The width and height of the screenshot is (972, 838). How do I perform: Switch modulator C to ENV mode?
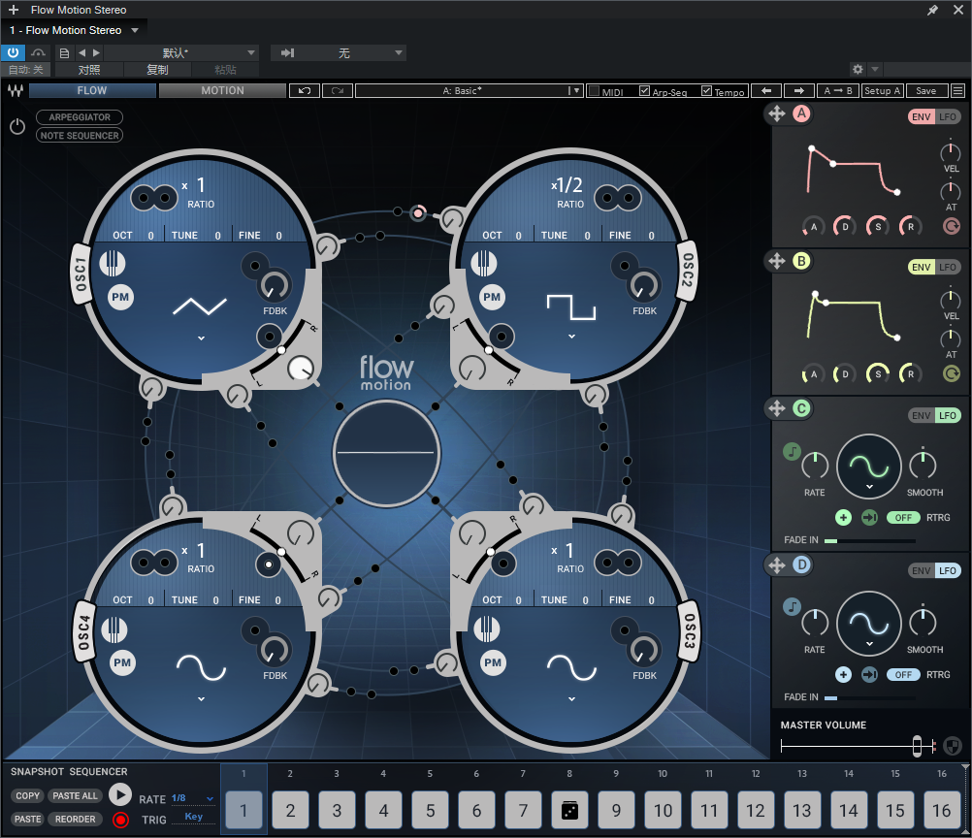[922, 415]
